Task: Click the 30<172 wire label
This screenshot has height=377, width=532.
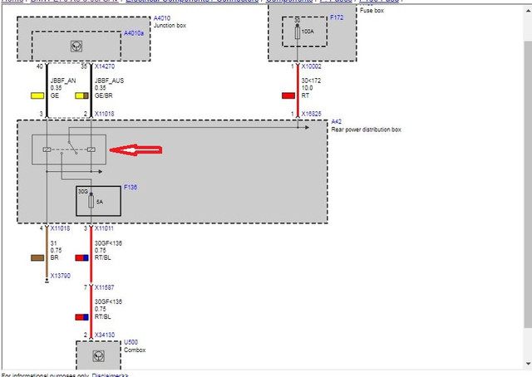Action: (x=311, y=81)
